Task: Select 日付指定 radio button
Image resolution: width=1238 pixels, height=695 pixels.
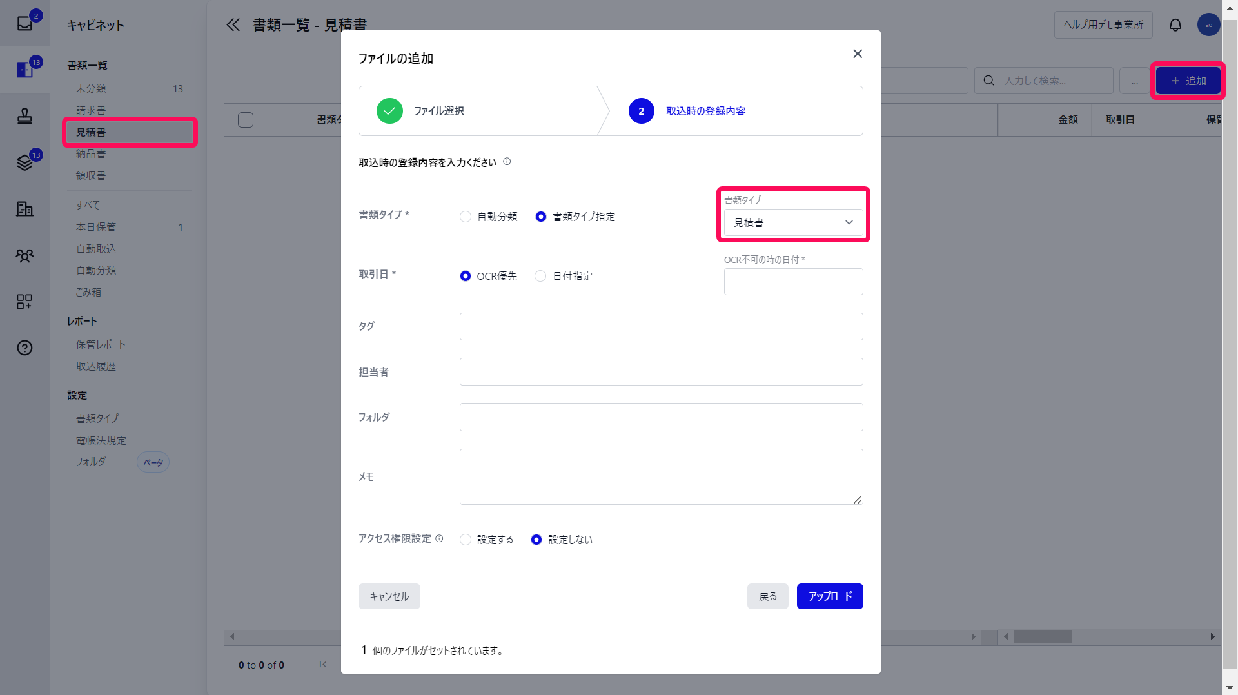Action: [x=540, y=276]
